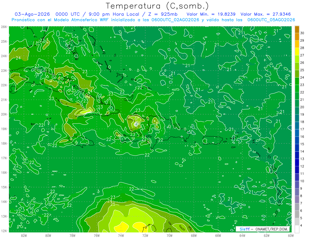This screenshot has width=309, height=239.
Task: Select the initialization time "0600UTC_02AGO2026"
Action: [x=175, y=20]
